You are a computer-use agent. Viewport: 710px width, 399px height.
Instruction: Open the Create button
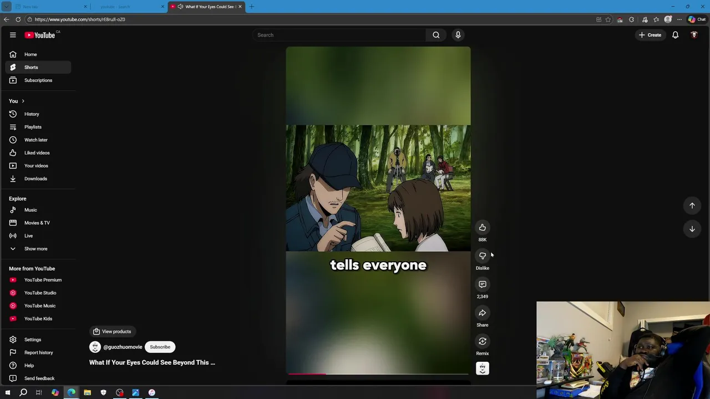(x=650, y=35)
